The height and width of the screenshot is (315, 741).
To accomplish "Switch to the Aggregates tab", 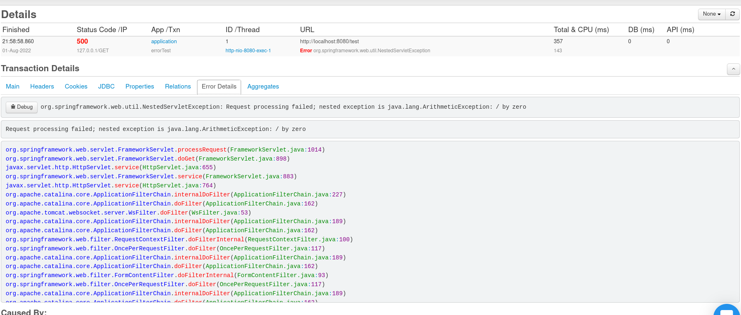I will [x=263, y=86].
